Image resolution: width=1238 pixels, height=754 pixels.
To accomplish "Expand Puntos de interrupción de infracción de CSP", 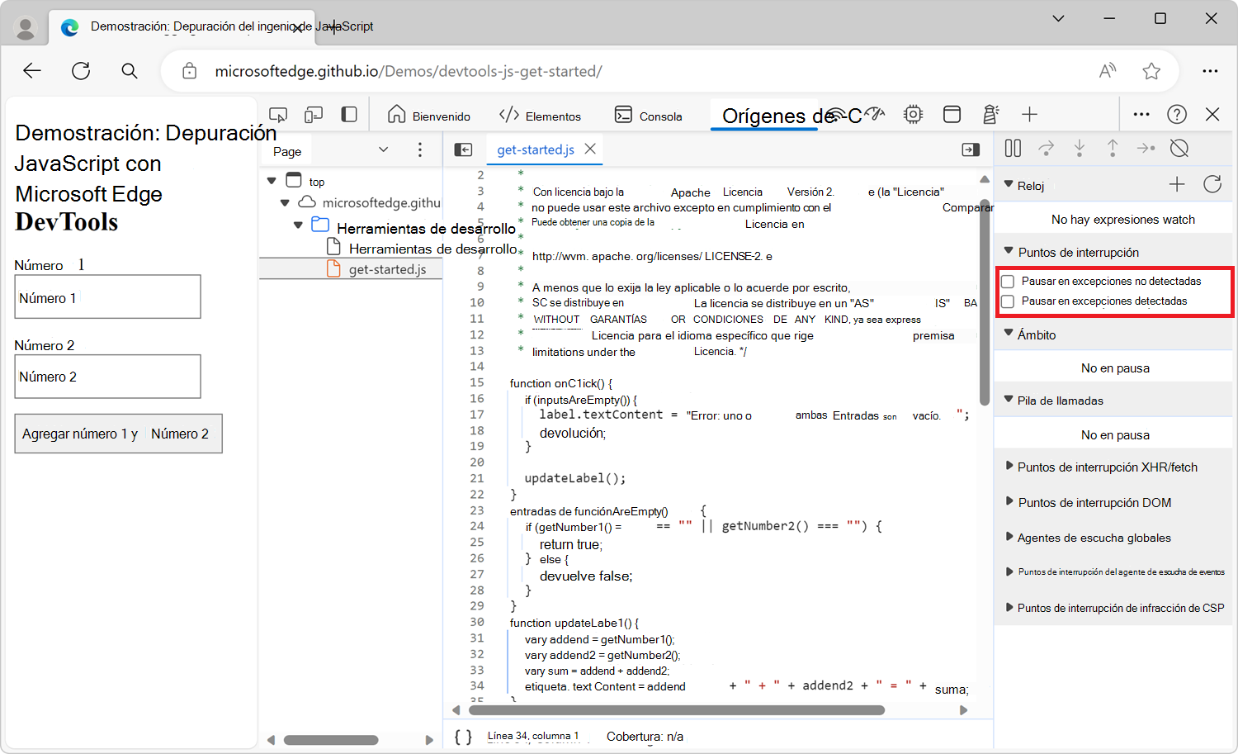I will 1009,607.
